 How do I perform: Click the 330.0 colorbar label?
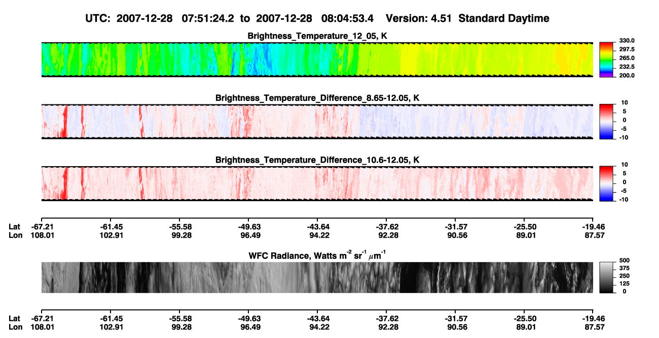coord(626,41)
